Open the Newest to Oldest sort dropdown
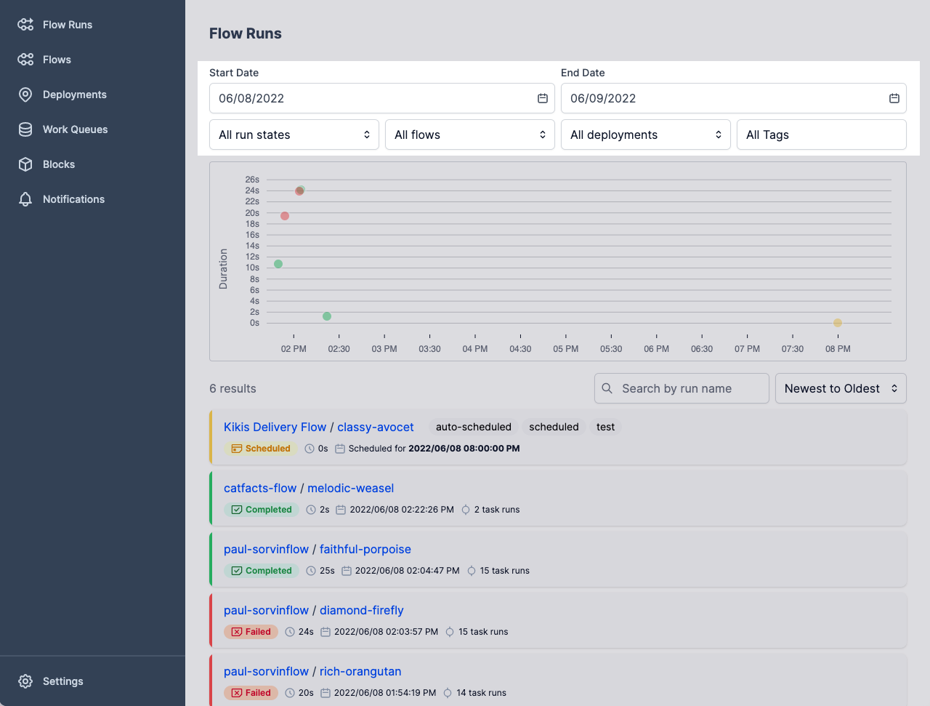Image resolution: width=930 pixels, height=706 pixels. pyautogui.click(x=841, y=388)
